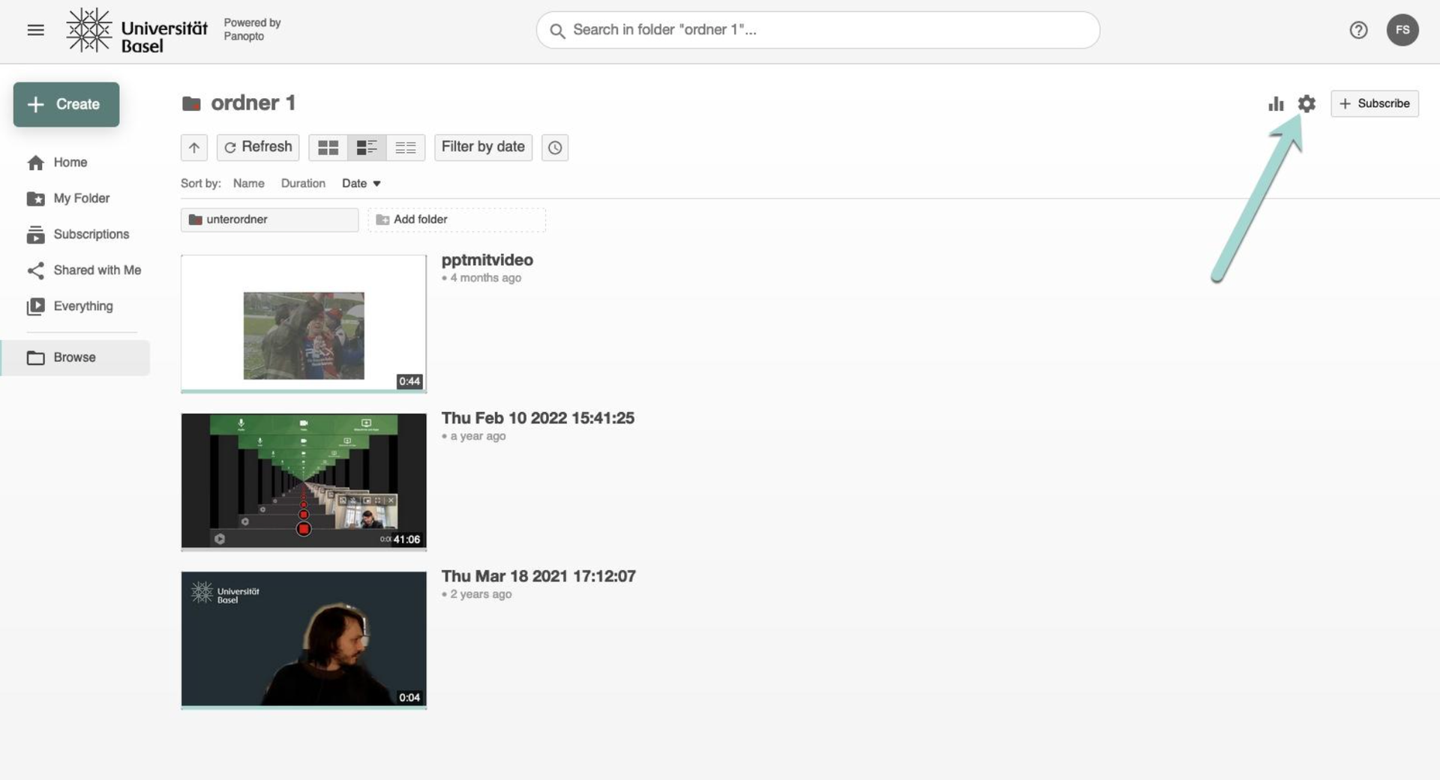Refresh the folder contents
Viewport: 1440px width, 780px height.
[258, 147]
